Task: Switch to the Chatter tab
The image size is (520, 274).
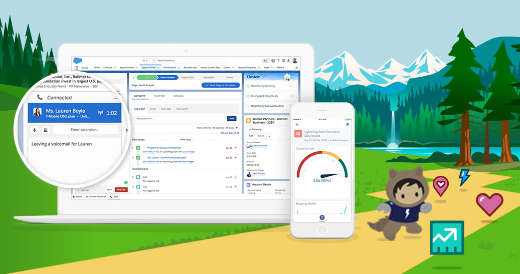Action: pyautogui.click(x=159, y=96)
